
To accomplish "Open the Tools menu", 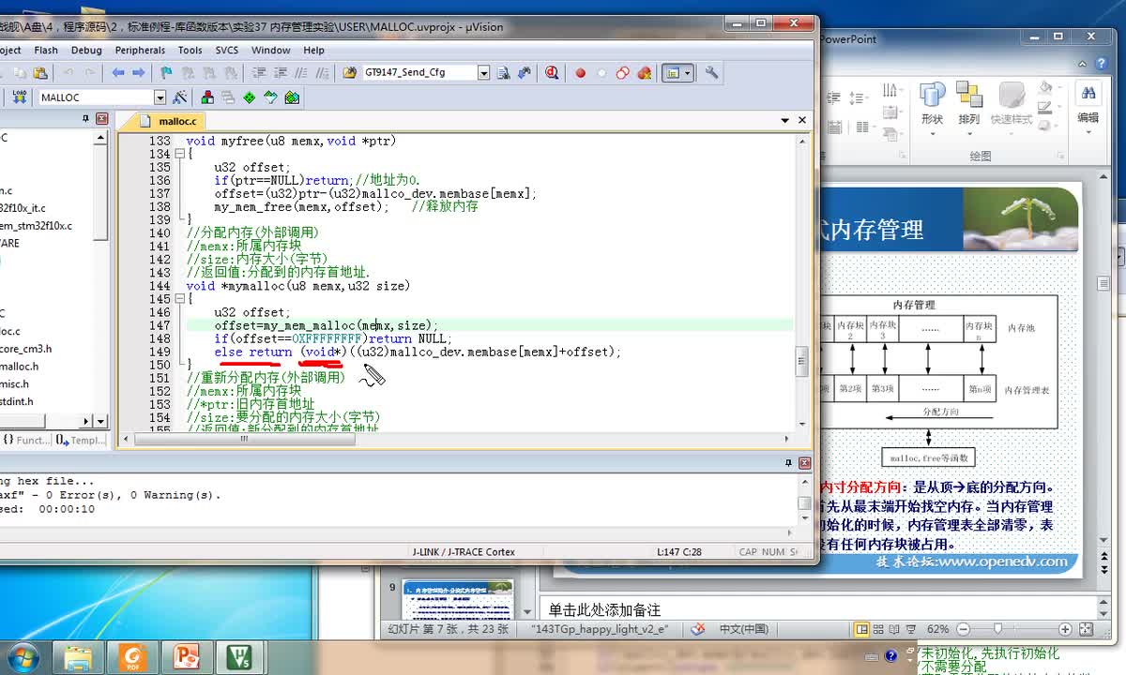I will [190, 51].
